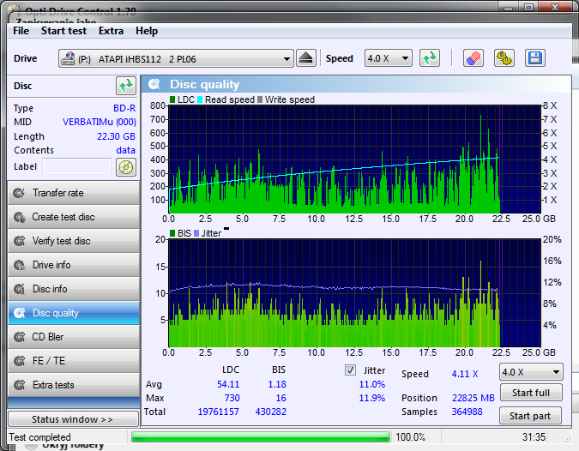Click the Read speed cyan legend swatch
This screenshot has width=579, height=451.
[x=200, y=99]
